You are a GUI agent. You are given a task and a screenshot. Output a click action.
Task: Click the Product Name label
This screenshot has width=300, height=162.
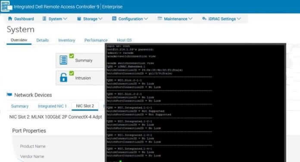pyautogui.click(x=33, y=147)
